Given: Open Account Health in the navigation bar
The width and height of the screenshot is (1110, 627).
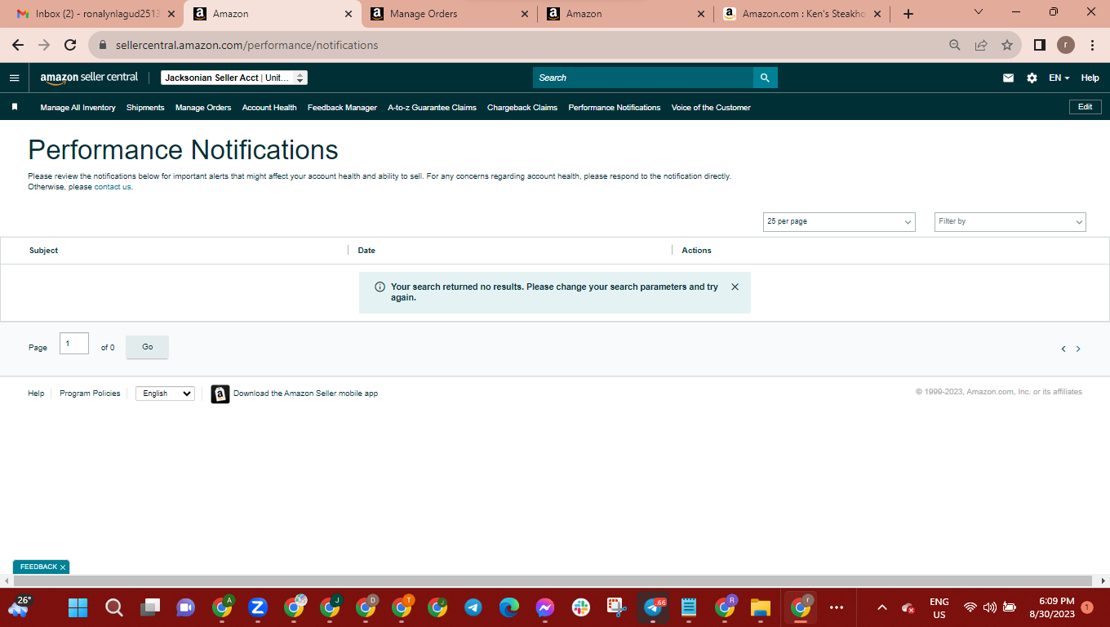Looking at the screenshot, I should click(x=269, y=107).
